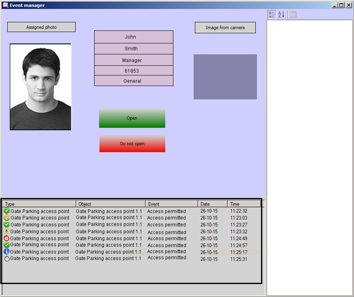Sort the list by Date column header
This screenshot has width=354, height=297.
(212, 204)
